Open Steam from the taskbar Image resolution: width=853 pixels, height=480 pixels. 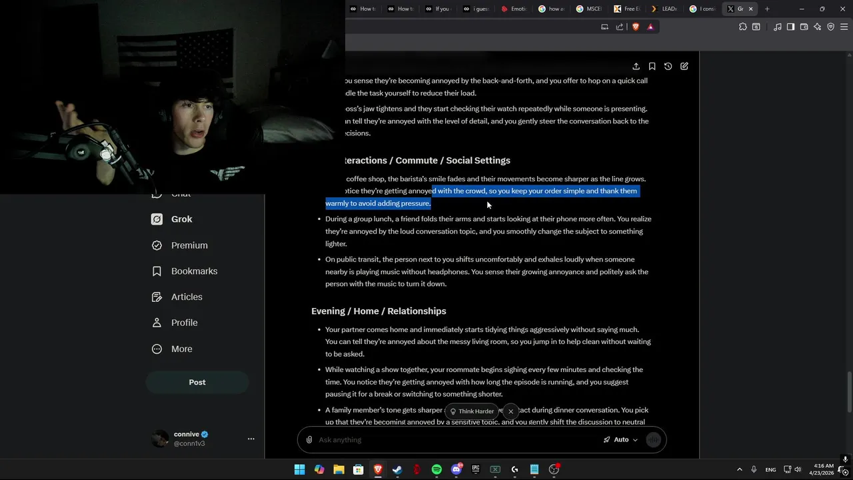pos(397,469)
